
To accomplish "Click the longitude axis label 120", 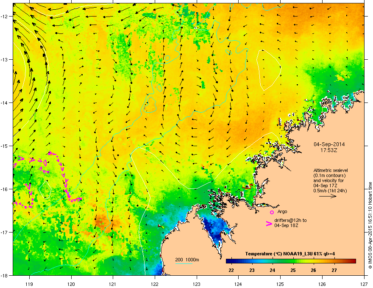I will 71,284.
